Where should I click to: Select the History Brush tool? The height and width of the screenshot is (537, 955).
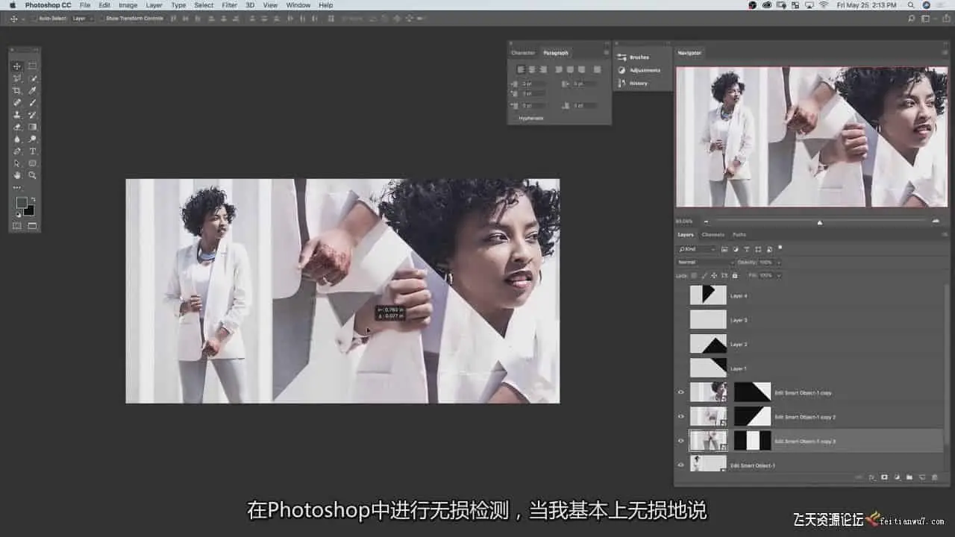(x=33, y=115)
